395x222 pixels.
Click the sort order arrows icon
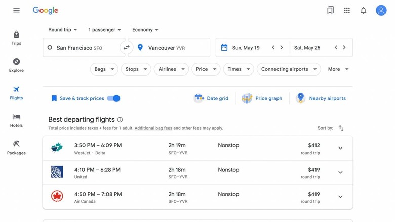(x=341, y=128)
